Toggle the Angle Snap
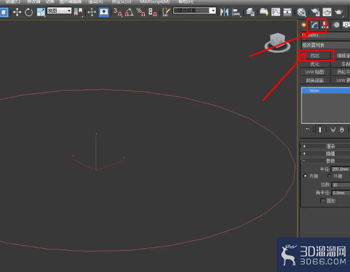This screenshot has width=350, height=272. [x=129, y=12]
